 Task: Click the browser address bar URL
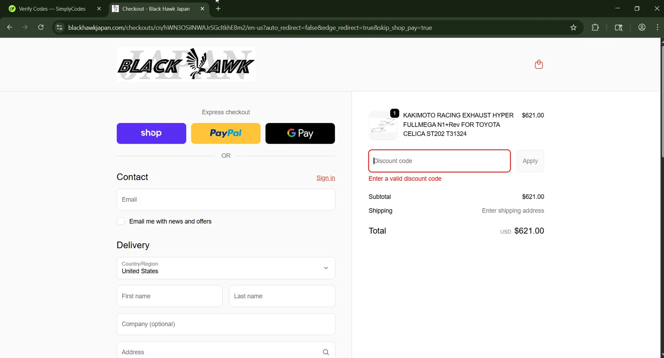click(x=250, y=27)
